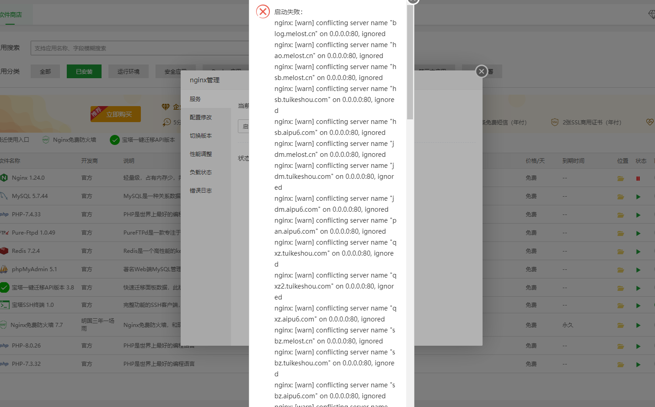This screenshot has width=655, height=407.
Task: Click the 价格/天 column header
Action: pyautogui.click(x=535, y=161)
